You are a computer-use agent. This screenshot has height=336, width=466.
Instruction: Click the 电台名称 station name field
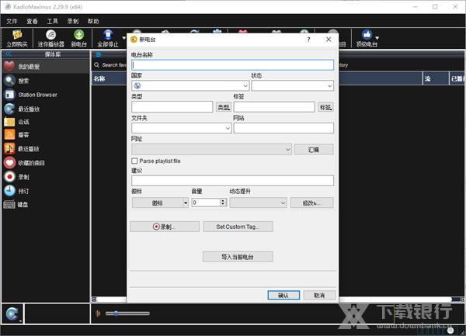pyautogui.click(x=233, y=65)
